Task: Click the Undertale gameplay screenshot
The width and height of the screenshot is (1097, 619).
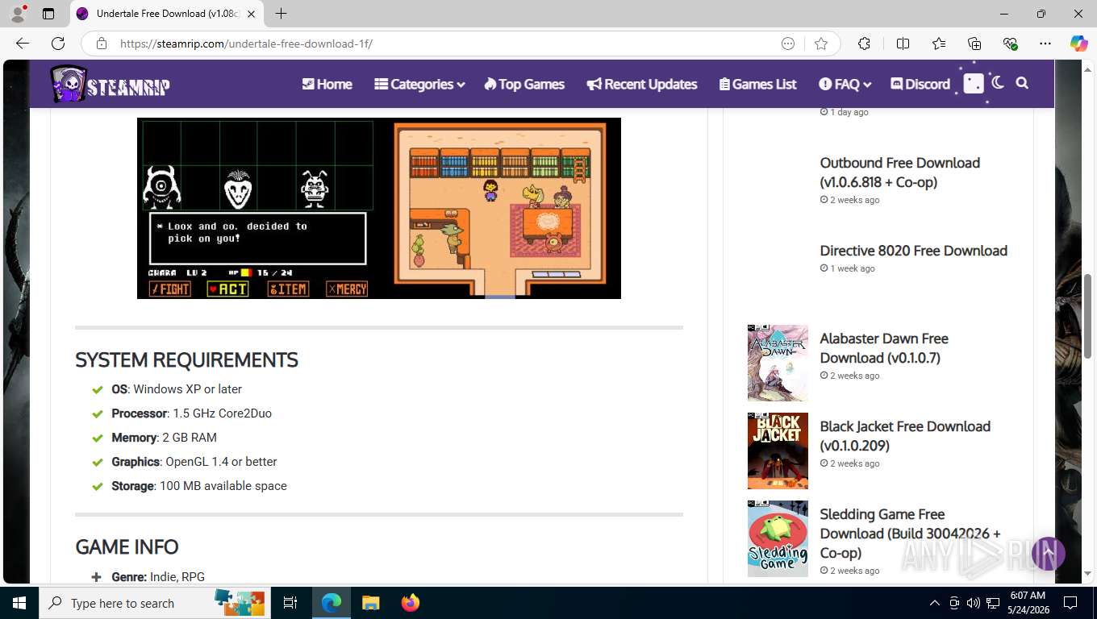Action: [x=379, y=208]
